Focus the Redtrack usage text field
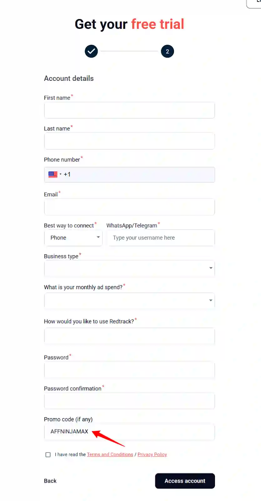The width and height of the screenshot is (261, 501). tap(129, 336)
